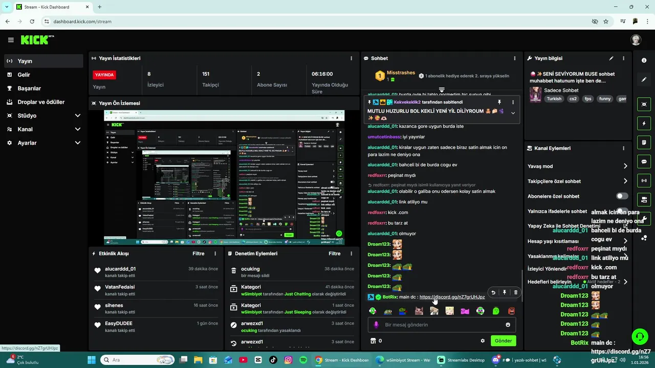
Task: Expand the Kanal sidebar section
Action: point(43,129)
